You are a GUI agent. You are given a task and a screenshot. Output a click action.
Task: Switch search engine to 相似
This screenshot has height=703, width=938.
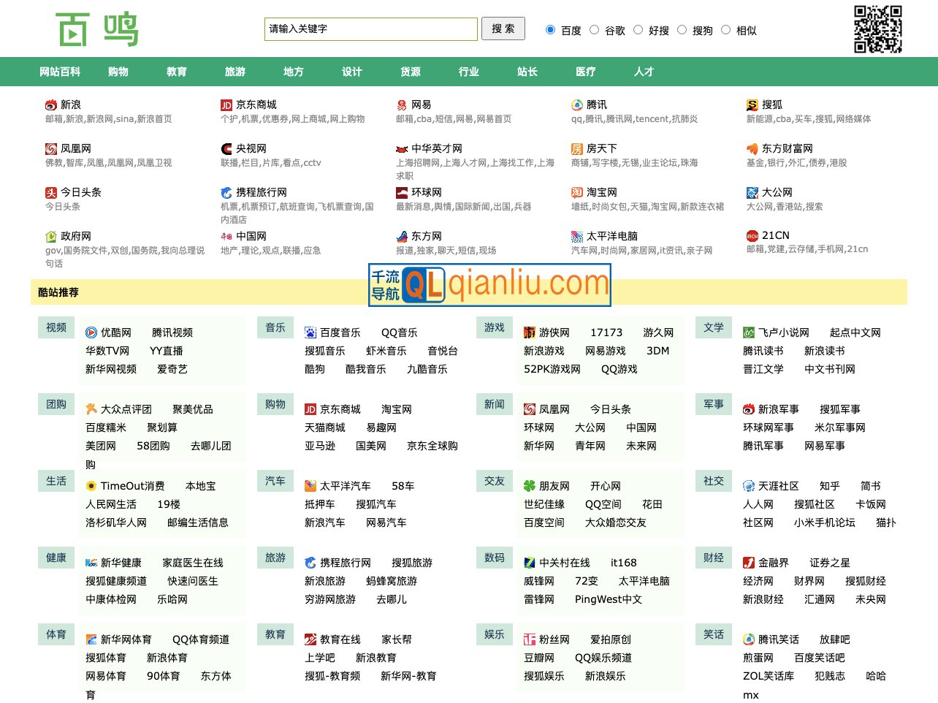725,29
